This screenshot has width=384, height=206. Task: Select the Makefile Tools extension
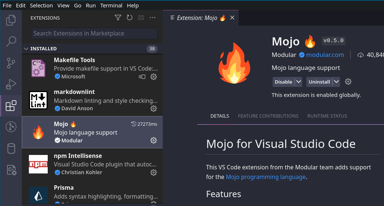tap(92, 68)
